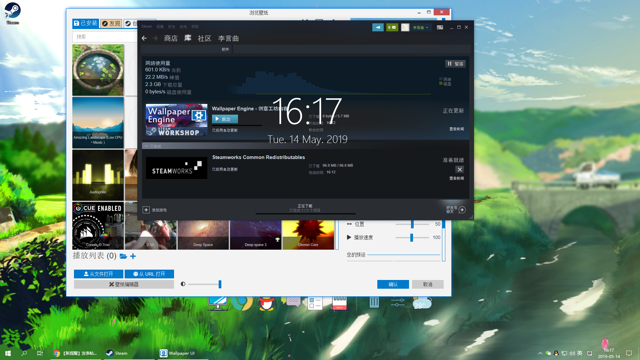Click the 从文件打开 open from file button
The height and width of the screenshot is (360, 640).
[99, 274]
